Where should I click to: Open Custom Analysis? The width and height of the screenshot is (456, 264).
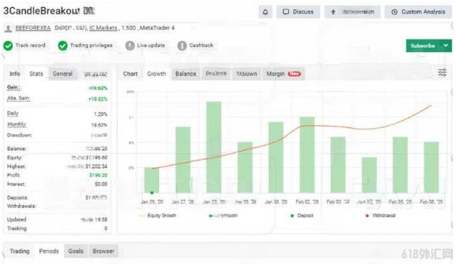tap(418, 12)
